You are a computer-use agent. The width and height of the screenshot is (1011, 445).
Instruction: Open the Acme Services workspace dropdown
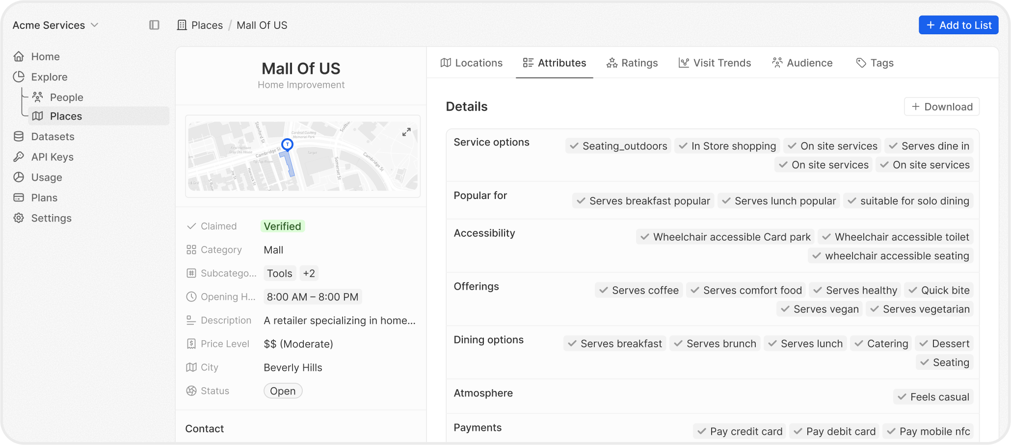[55, 25]
